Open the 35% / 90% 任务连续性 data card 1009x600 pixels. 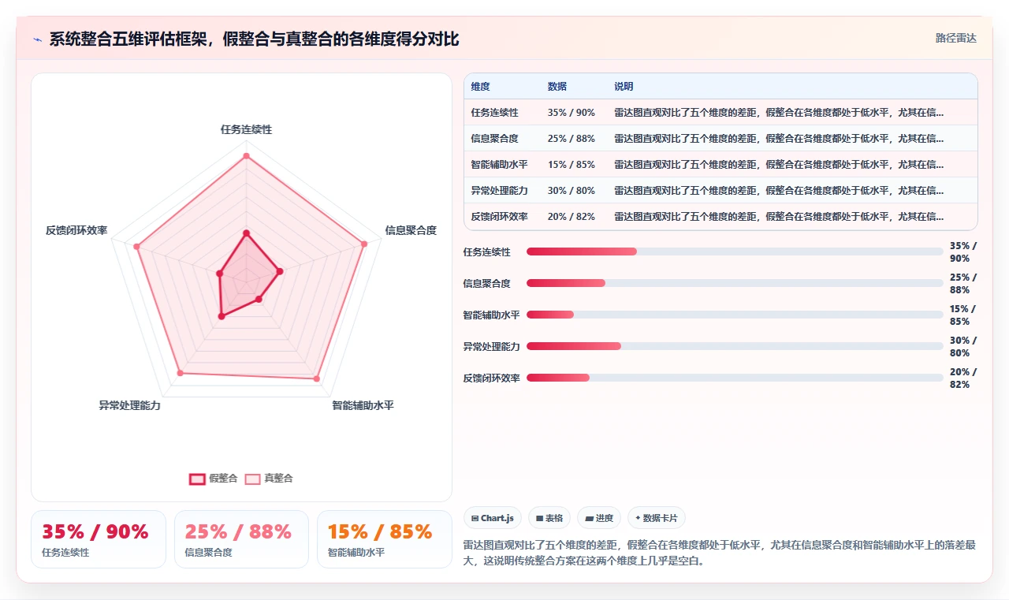99,539
